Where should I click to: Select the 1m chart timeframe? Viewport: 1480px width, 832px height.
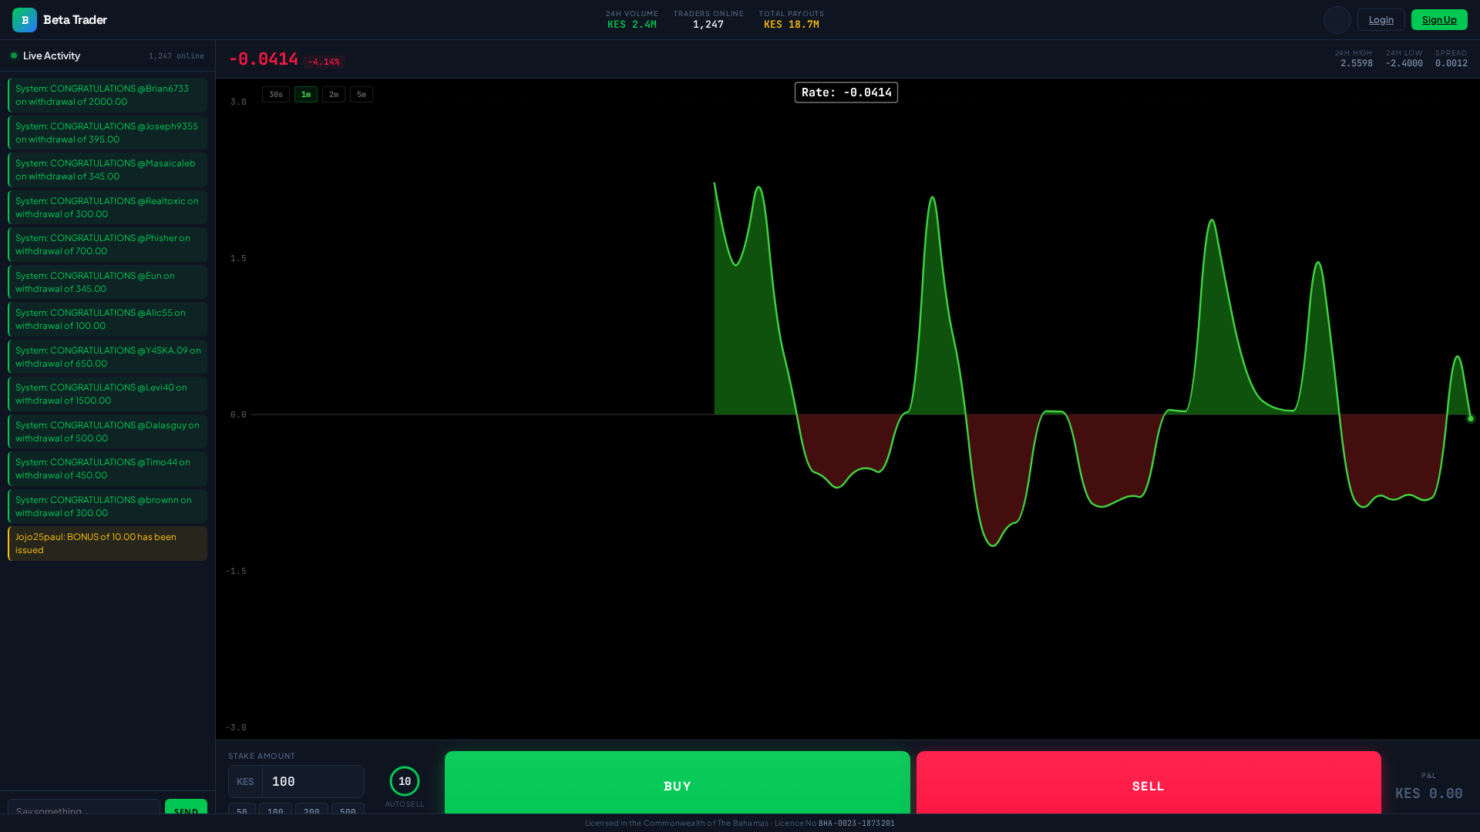306,95
